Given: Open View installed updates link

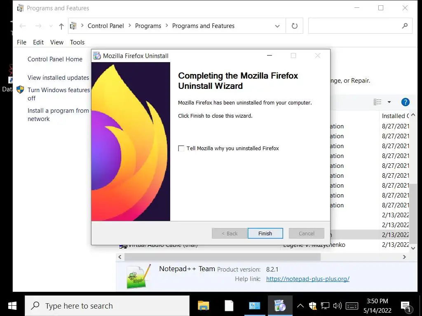Looking at the screenshot, I should [58, 78].
